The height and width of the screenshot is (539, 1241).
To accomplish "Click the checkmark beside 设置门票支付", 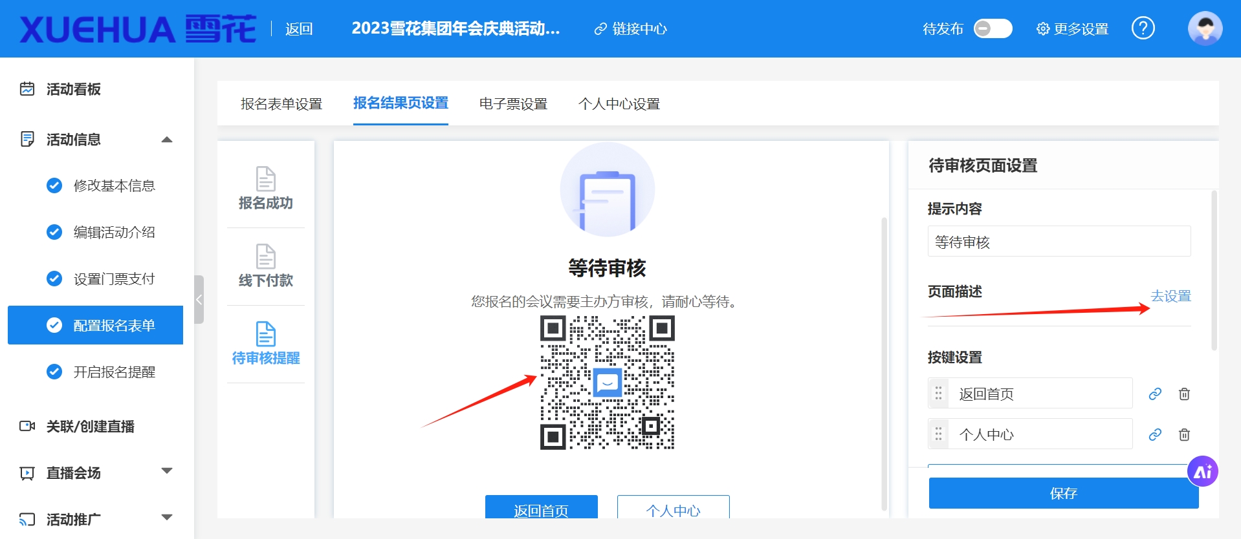I will pos(54,279).
